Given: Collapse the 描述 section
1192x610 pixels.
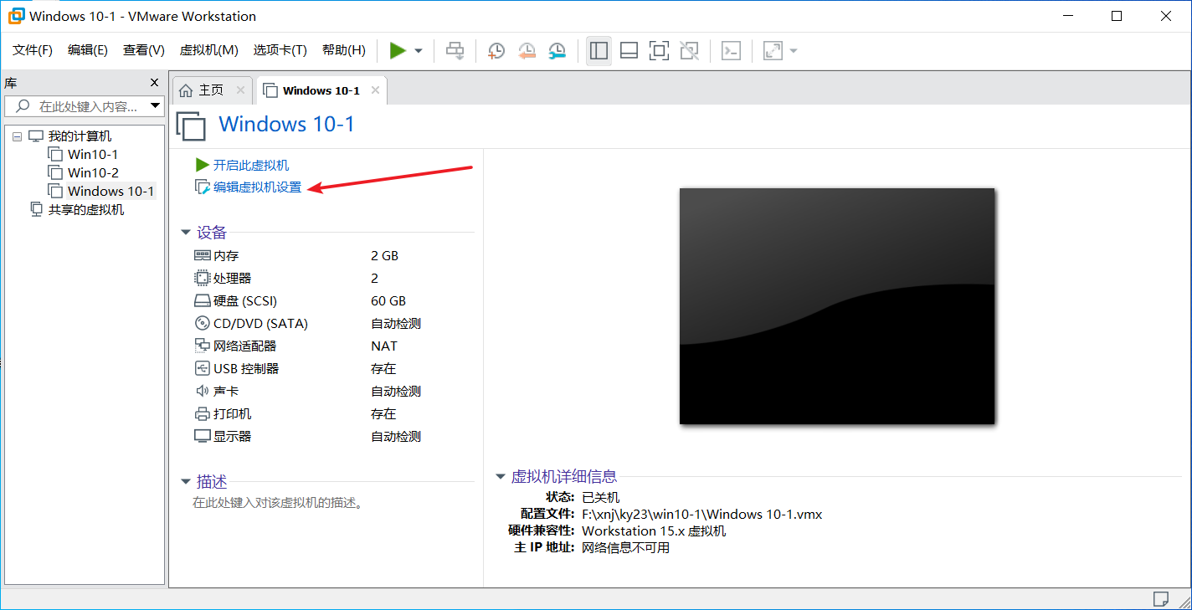Looking at the screenshot, I should coord(186,482).
